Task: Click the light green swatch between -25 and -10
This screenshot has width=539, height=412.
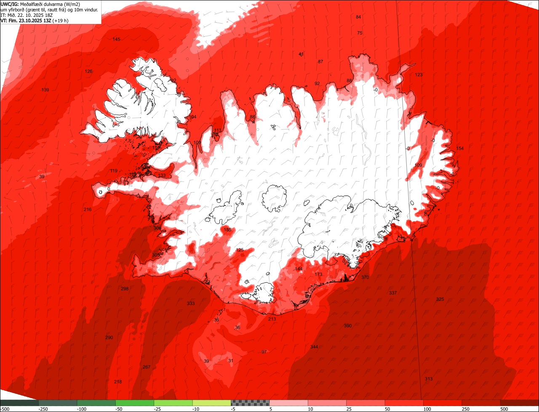Action: click(173, 403)
